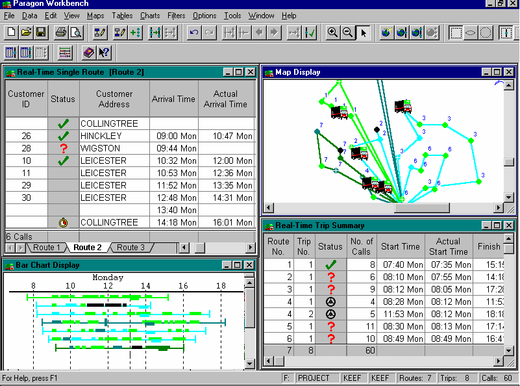Select the ellipse selection tool
The height and width of the screenshot is (386, 520).
(471, 32)
